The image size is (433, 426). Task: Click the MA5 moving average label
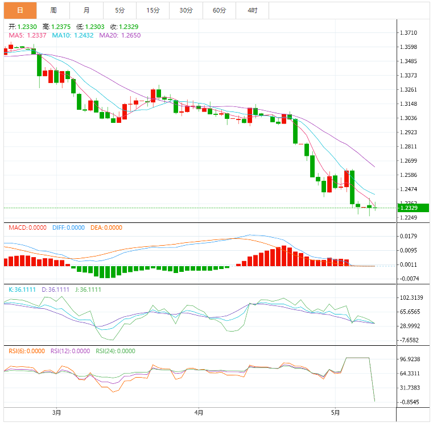click(x=27, y=35)
